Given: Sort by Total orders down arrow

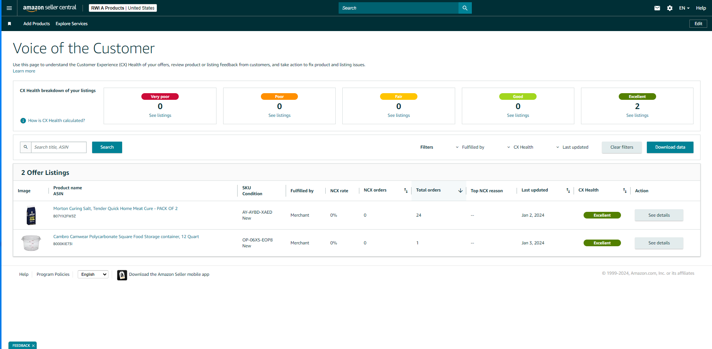Looking at the screenshot, I should [460, 191].
